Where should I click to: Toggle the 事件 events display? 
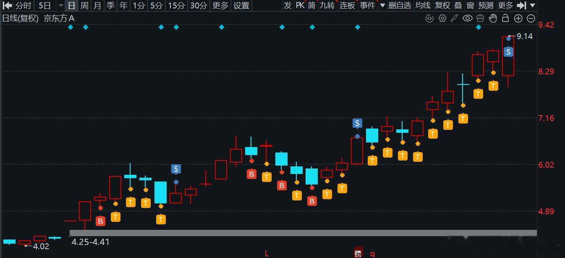368,5
